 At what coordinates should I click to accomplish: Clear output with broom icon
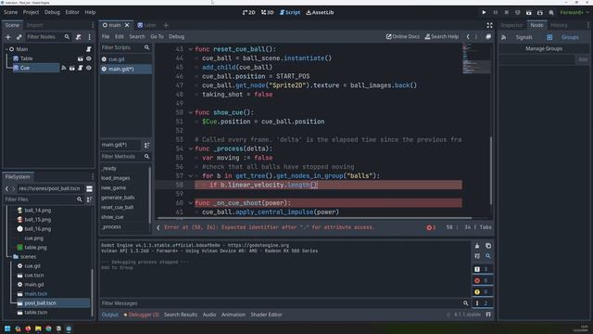477,246
